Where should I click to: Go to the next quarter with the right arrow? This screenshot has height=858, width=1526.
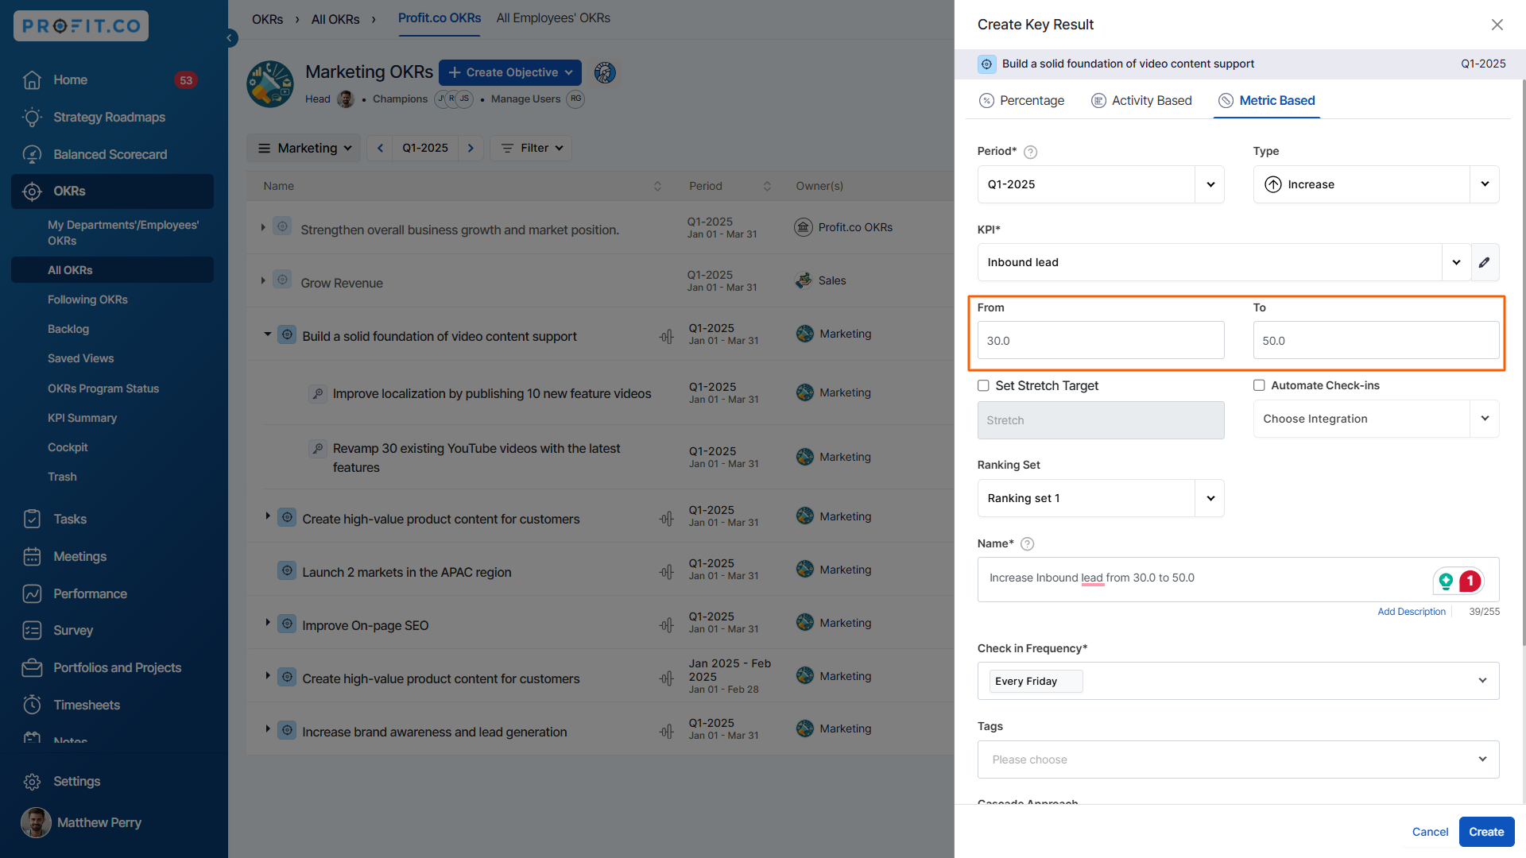tap(471, 148)
